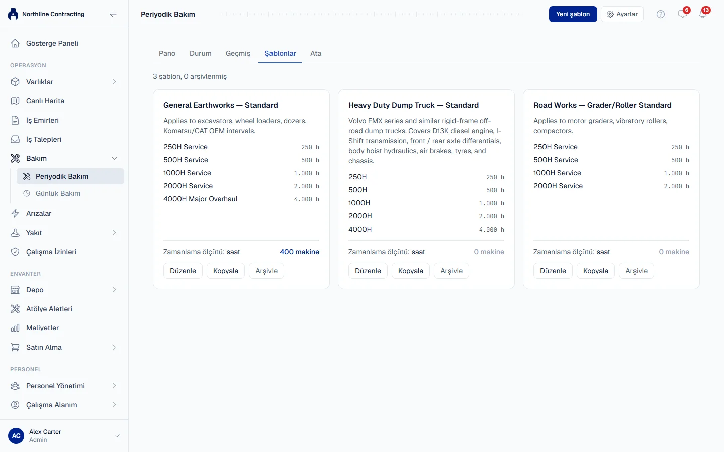Select the Şablonlar tab
Screen dimensions: 724x452
click(x=281, y=53)
